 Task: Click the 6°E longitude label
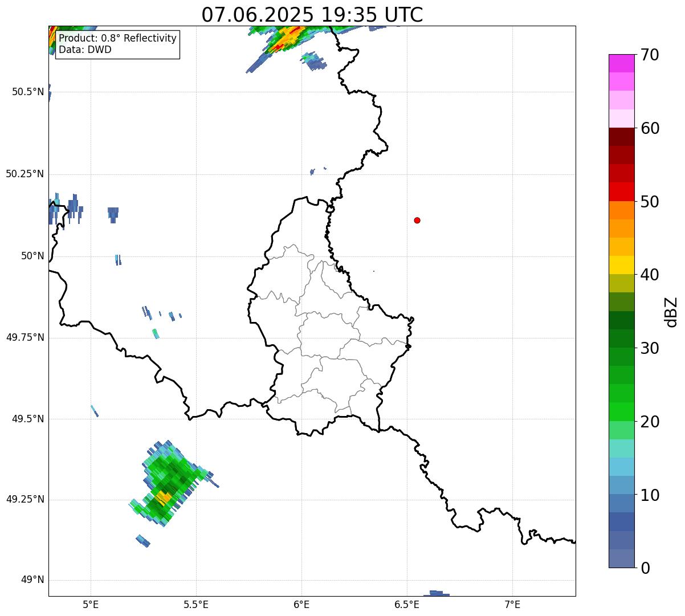coord(301,604)
